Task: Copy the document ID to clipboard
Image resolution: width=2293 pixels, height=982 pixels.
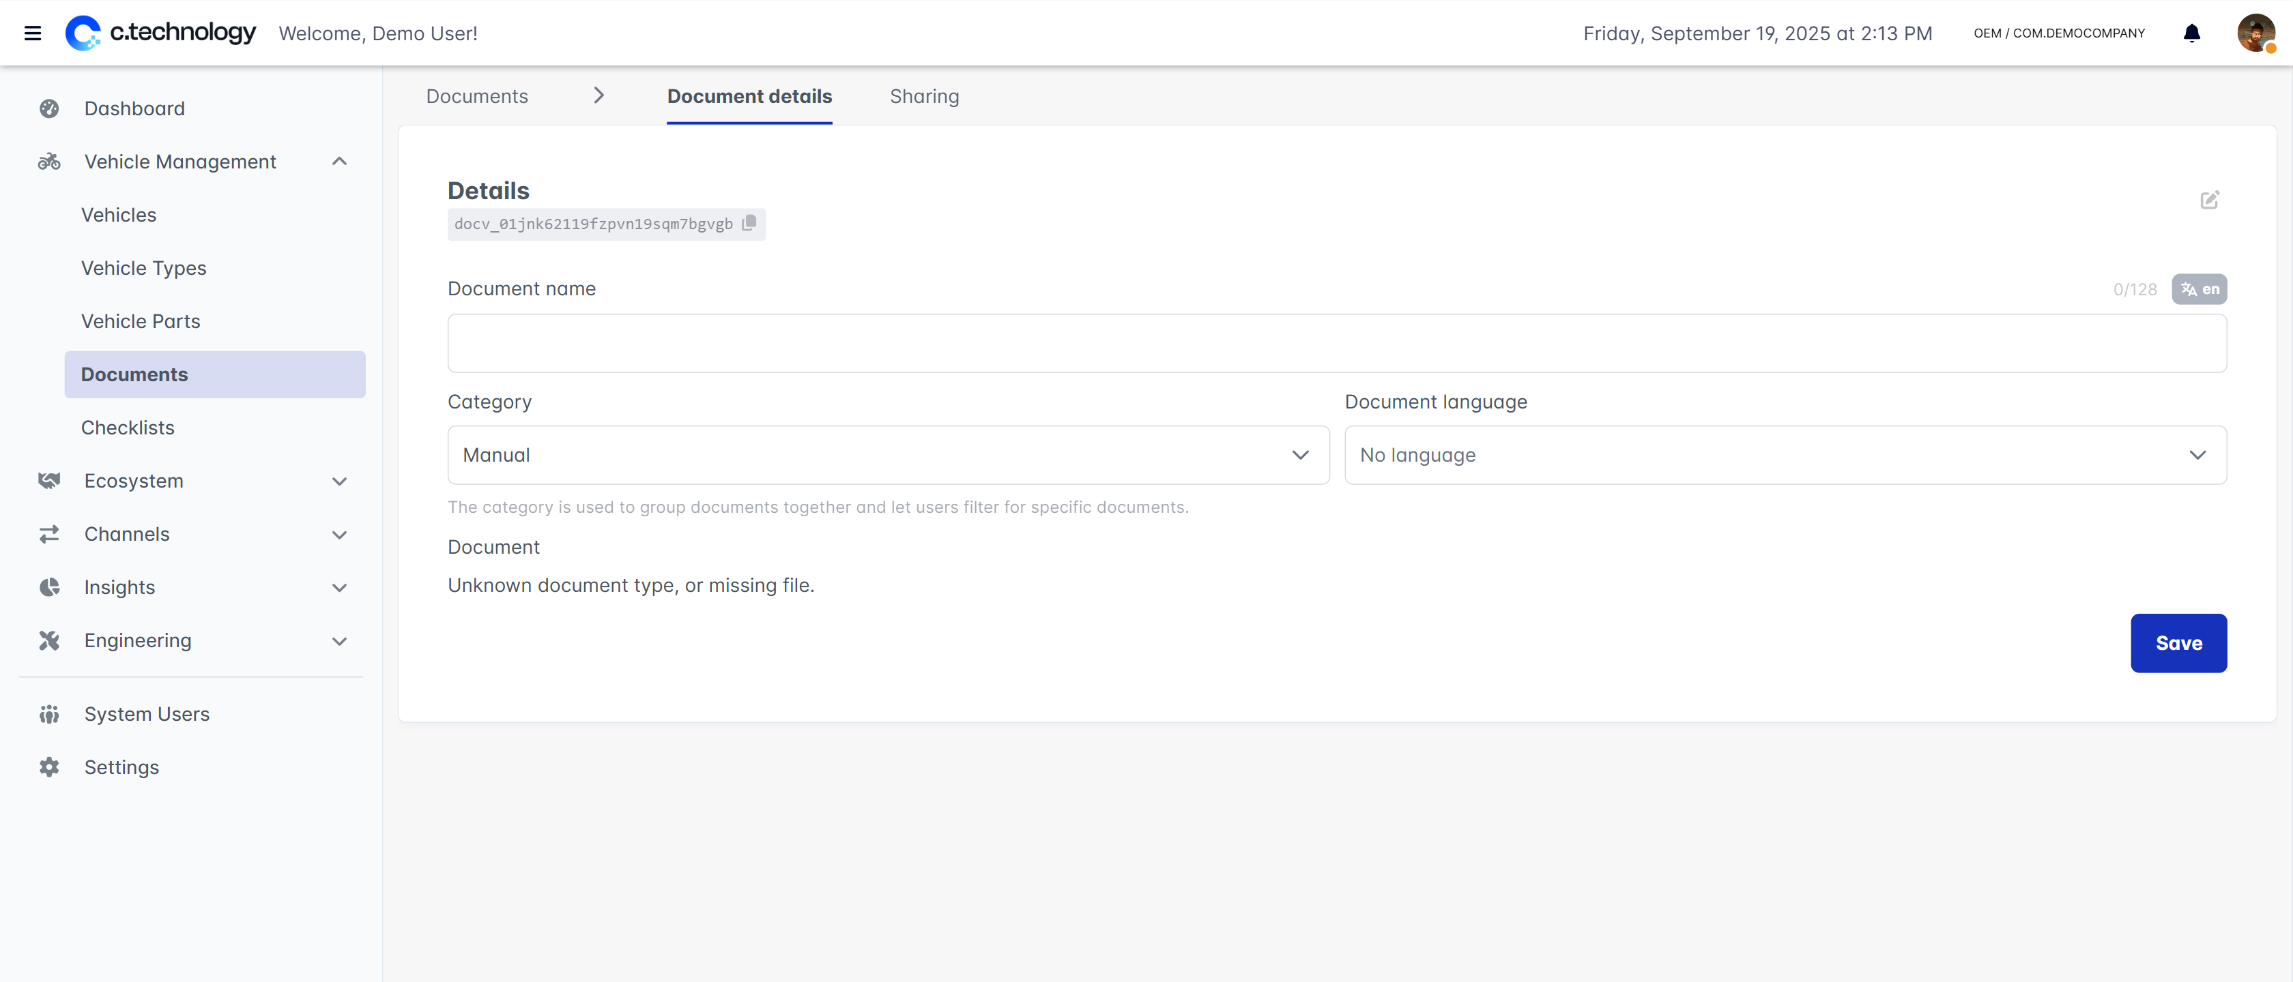Action: tap(749, 222)
